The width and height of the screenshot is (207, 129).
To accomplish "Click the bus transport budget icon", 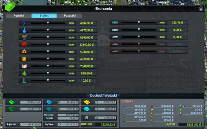I will (x=115, y=23).
